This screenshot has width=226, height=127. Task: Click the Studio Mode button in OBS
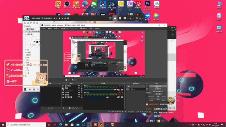[x=158, y=94]
